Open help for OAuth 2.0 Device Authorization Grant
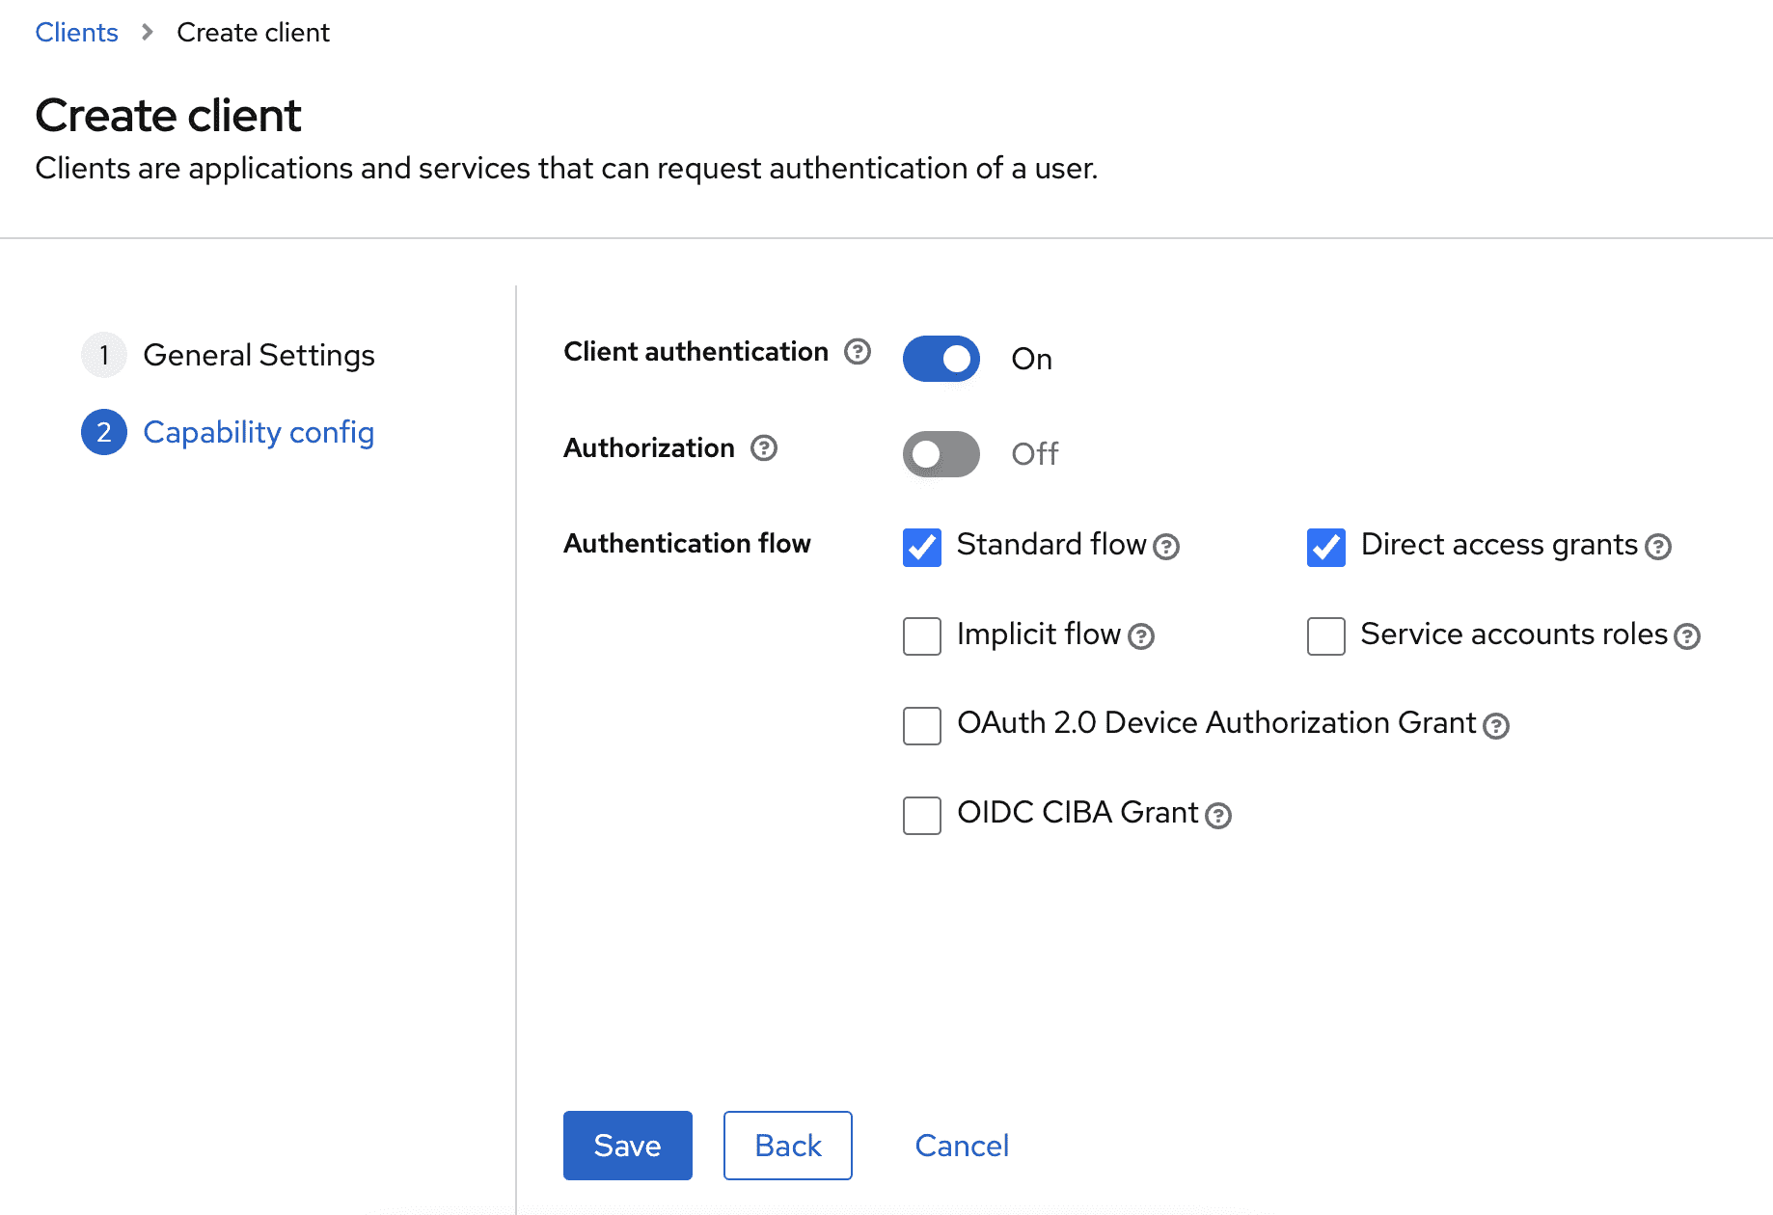 click(1496, 725)
